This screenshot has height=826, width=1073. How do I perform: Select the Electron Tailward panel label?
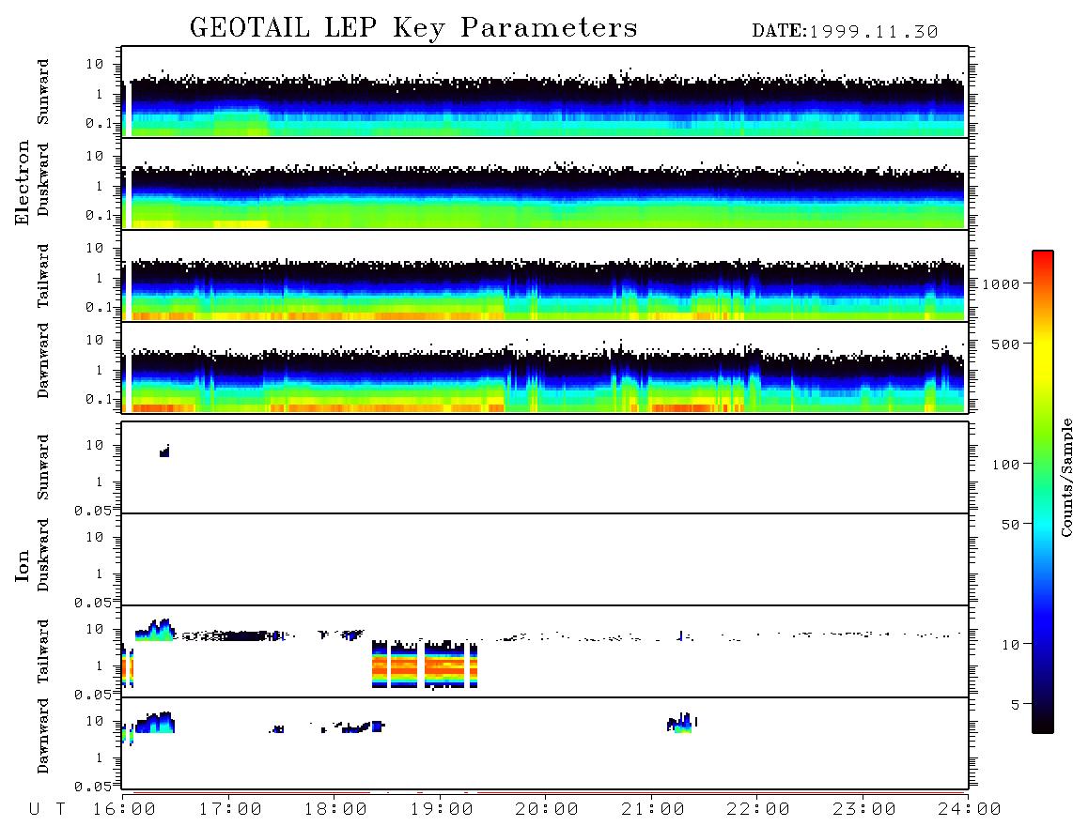pos(43,276)
